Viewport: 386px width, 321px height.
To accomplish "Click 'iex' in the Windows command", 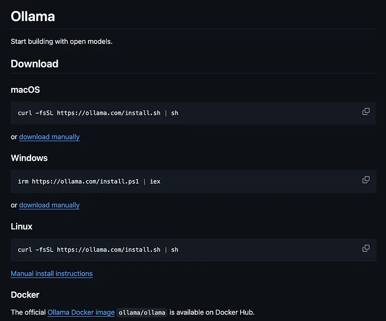I will coord(155,182).
